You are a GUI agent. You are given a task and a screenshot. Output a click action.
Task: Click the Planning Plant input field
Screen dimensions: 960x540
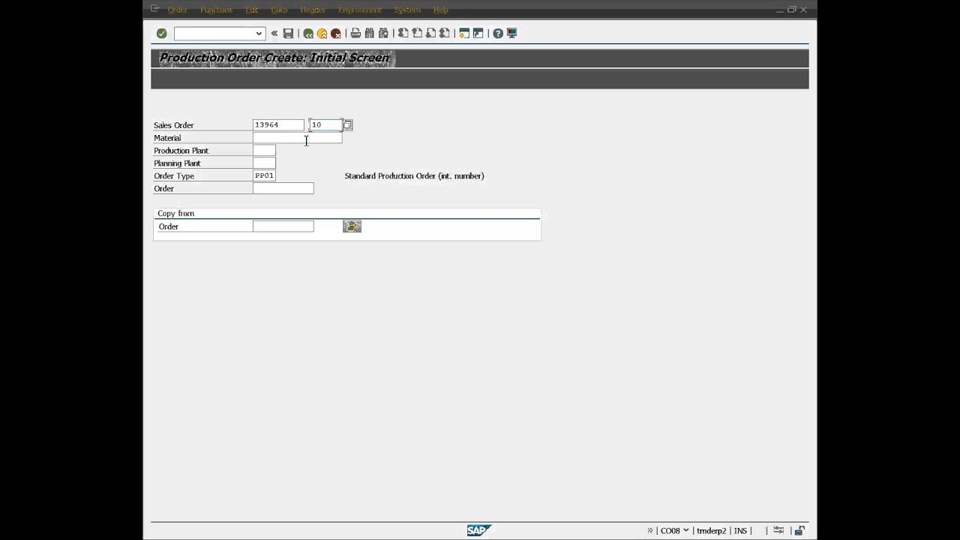coord(264,163)
